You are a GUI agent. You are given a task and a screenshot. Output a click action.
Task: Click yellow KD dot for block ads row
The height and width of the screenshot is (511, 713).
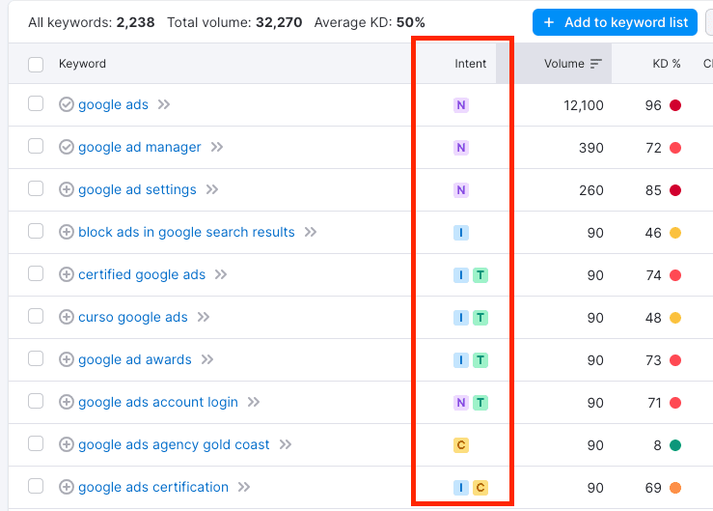pyautogui.click(x=675, y=233)
